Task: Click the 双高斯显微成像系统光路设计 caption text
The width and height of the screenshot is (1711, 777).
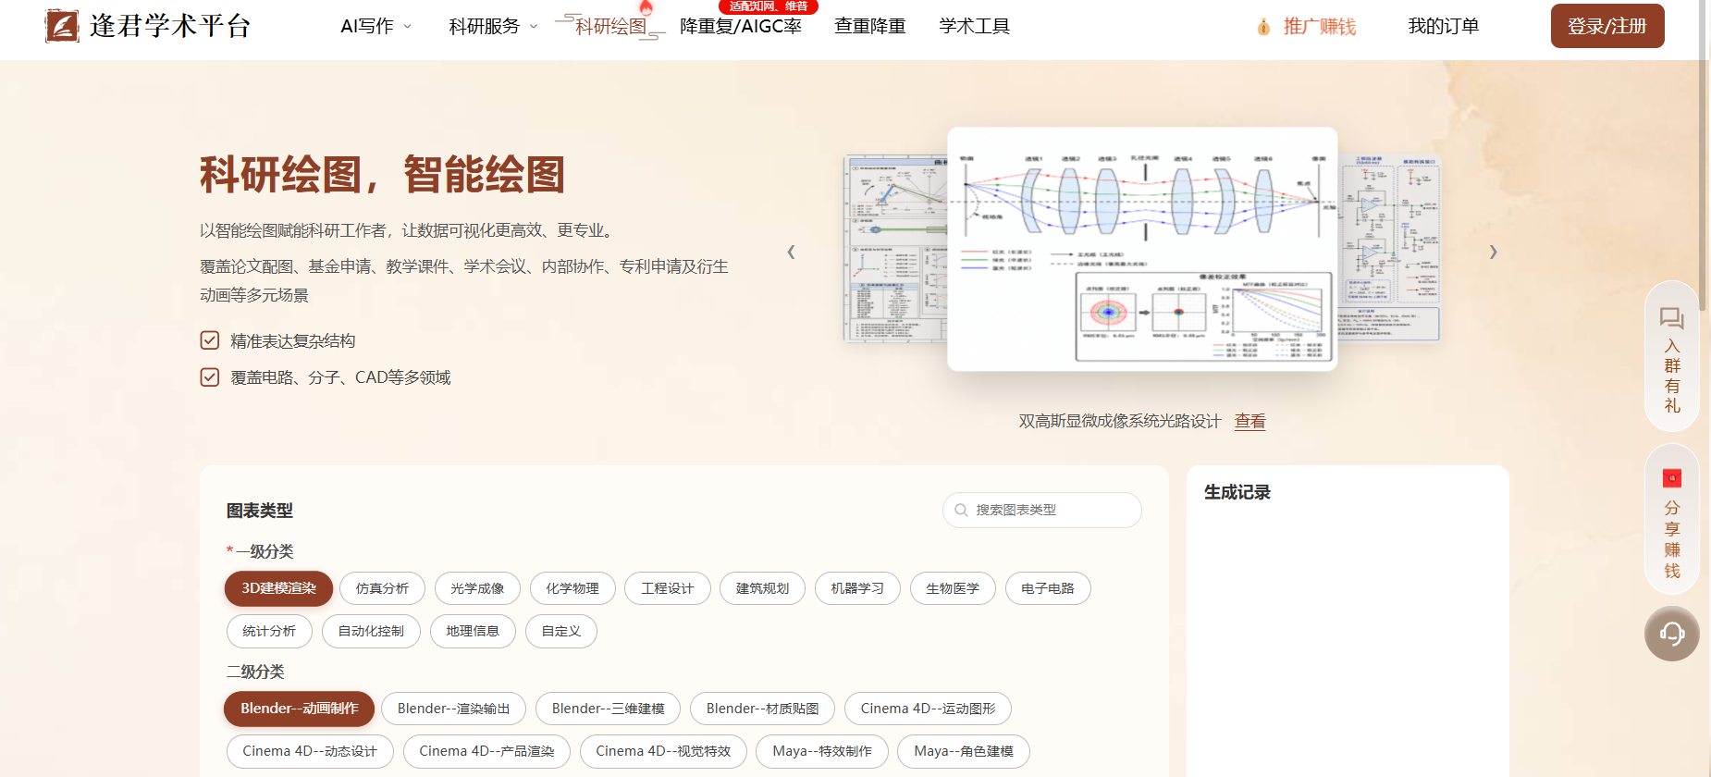Action: tap(1119, 421)
